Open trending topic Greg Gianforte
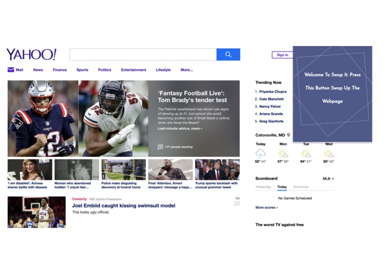This screenshot has width=385, height=274. [x=271, y=121]
